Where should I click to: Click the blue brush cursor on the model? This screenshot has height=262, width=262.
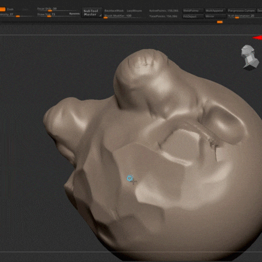(x=130, y=178)
